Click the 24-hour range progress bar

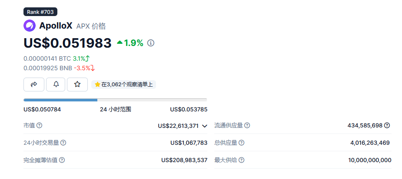[x=115, y=100]
